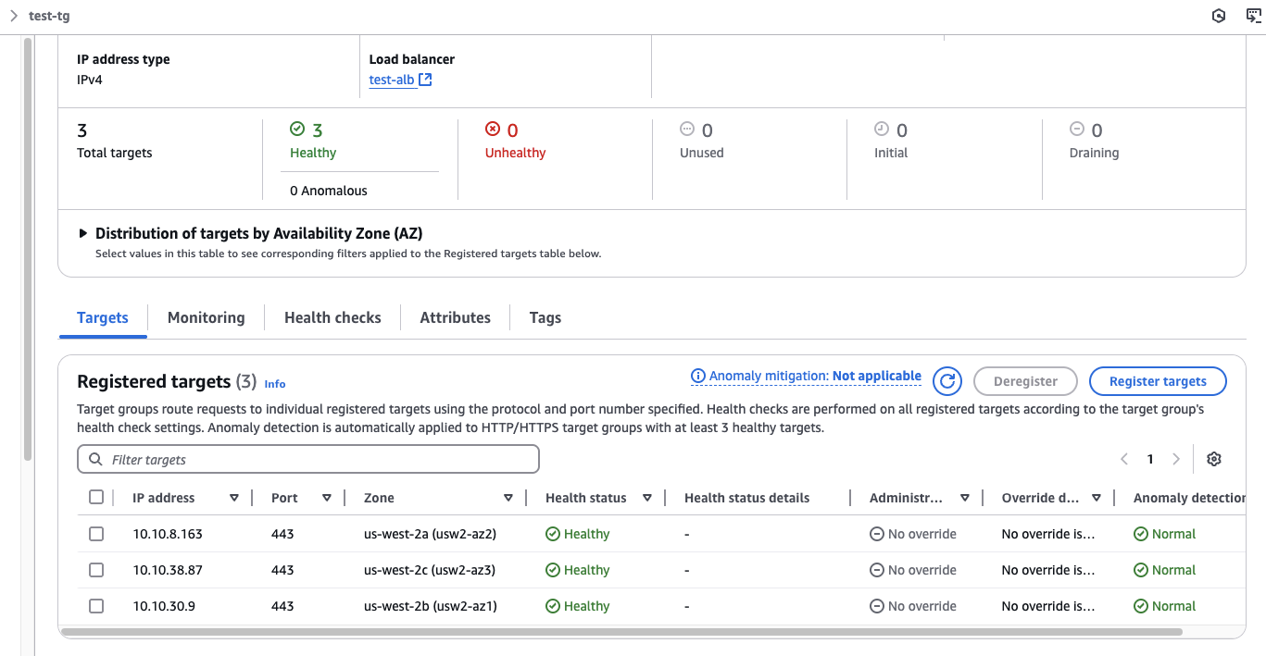The image size is (1266, 656).
Task: Select the checkbox for target 10.10.8.163
Action: [96, 534]
